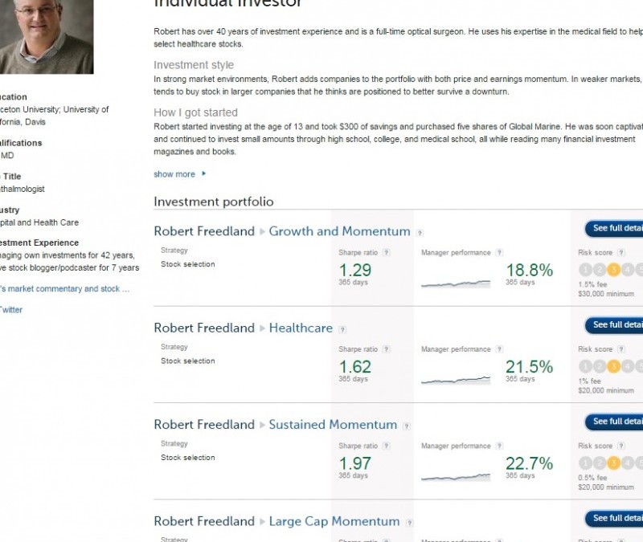Click help icon beside Healthcare portfolio title
Screen dimensions: 643x542
click(342, 329)
